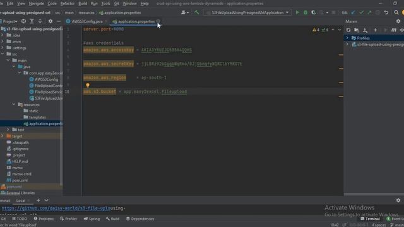Image resolution: width=404 pixels, height=227 pixels.
Task: Open Project panel settings gear
Action: [50, 21]
